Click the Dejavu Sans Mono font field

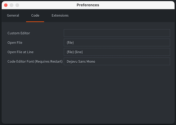click(x=117, y=61)
